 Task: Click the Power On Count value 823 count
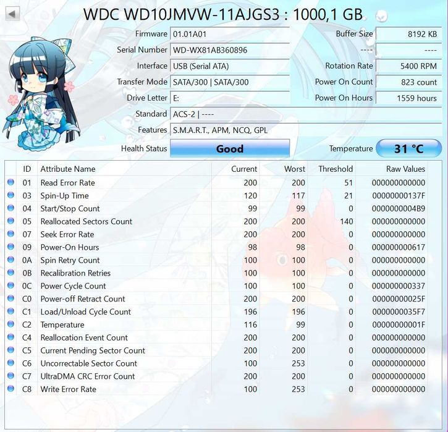[409, 82]
